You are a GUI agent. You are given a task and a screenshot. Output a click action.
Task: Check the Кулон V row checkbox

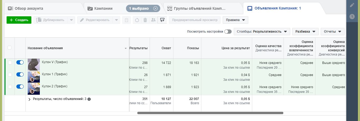coord(10,63)
